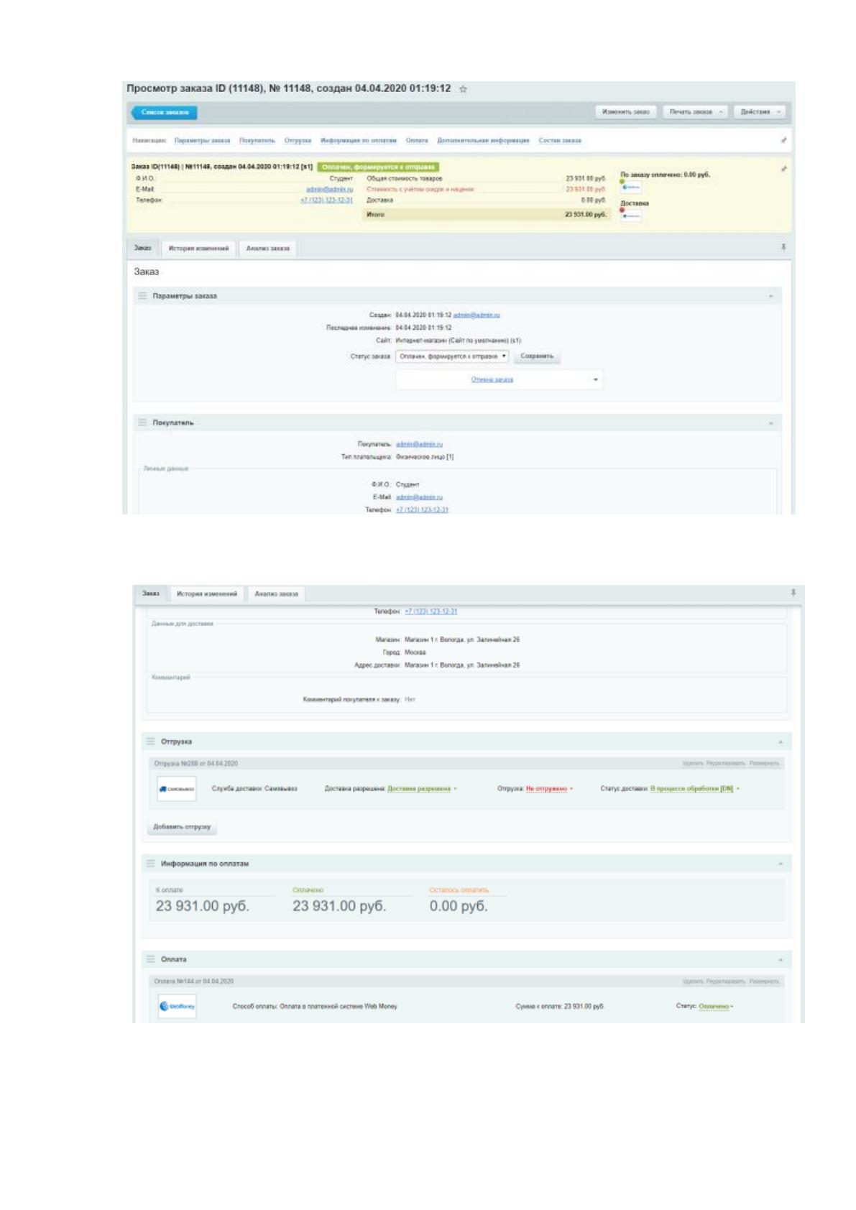Image resolution: width=856 pixels, height=1210 pixels.
Task: Click the drag handle icon of Отгрузка section
Action: pyautogui.click(x=151, y=741)
